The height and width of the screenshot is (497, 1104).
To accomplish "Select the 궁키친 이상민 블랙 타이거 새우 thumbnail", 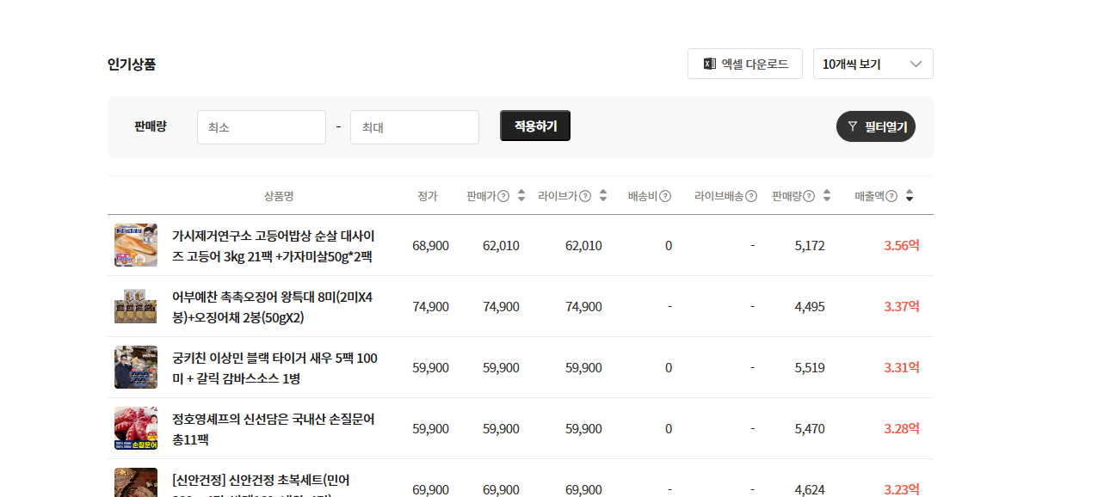I will 136,367.
